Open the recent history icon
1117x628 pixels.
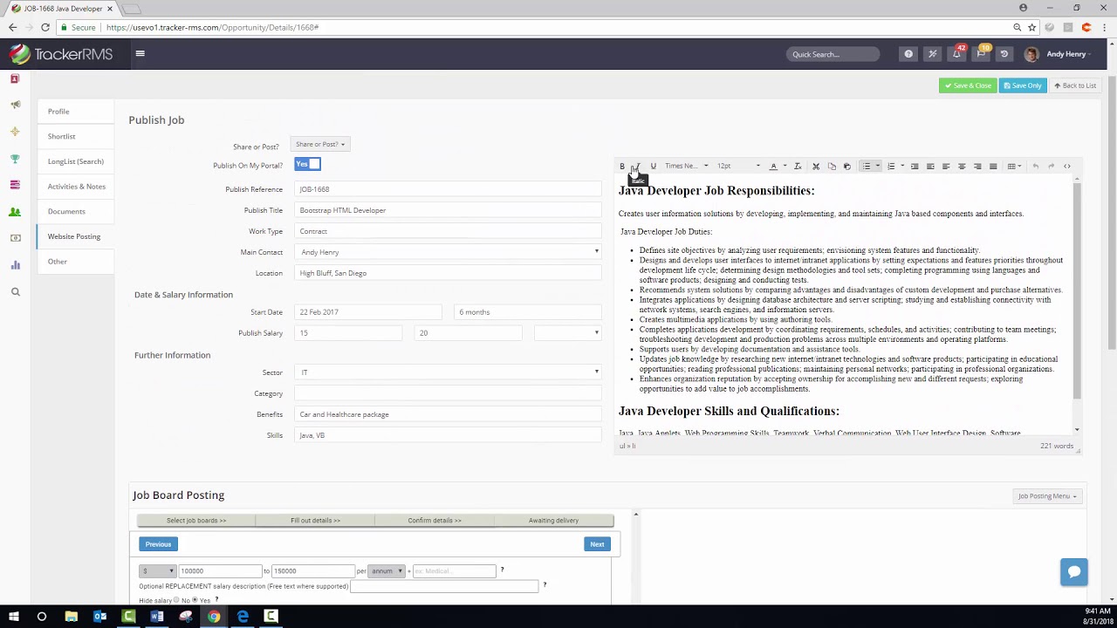click(1004, 54)
